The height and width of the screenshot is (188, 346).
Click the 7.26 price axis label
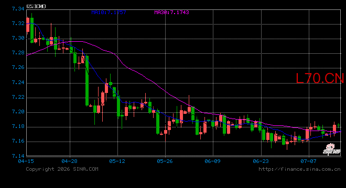click(18, 67)
